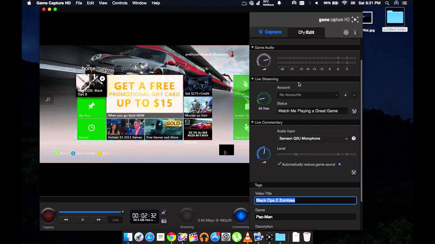435x244 pixels.
Task: Toggle Automatically reduce game sound checkbox
Action: point(280,164)
